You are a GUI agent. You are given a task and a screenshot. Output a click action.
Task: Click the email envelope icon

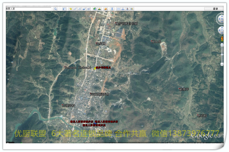pos(118,9)
